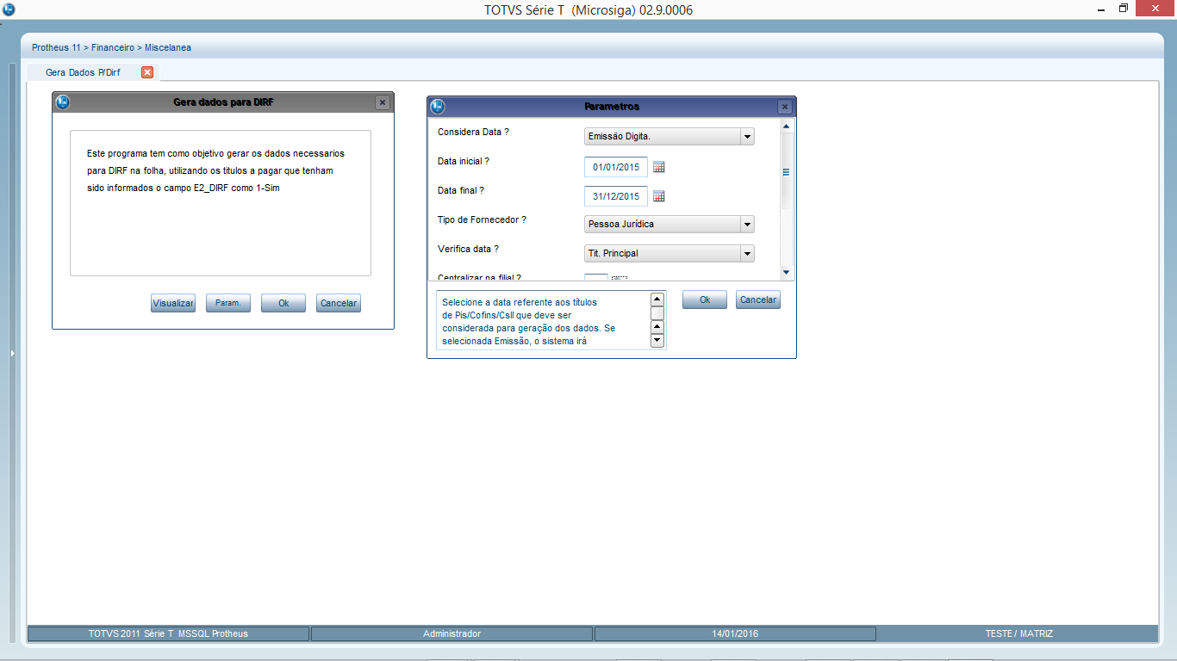This screenshot has height=661, width=1177.
Task: Click the Verifica data ? label
Action: (x=468, y=249)
